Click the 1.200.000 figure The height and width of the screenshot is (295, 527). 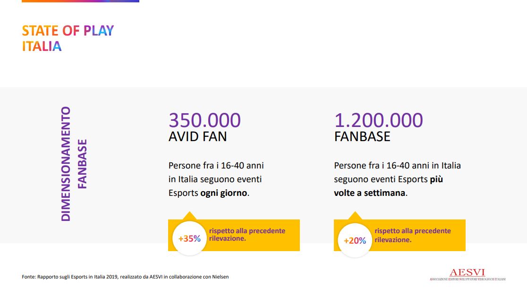click(378, 120)
